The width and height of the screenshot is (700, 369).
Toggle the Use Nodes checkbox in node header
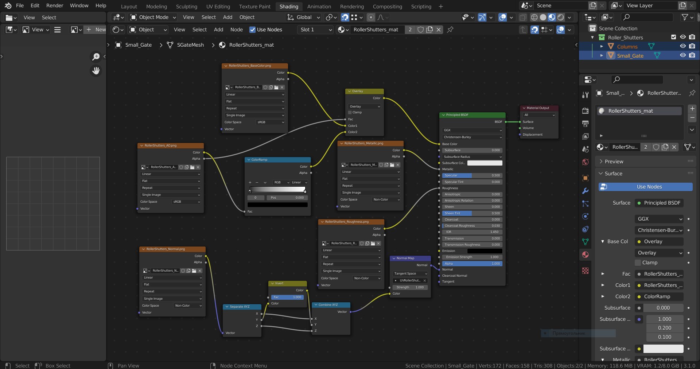(x=252, y=30)
